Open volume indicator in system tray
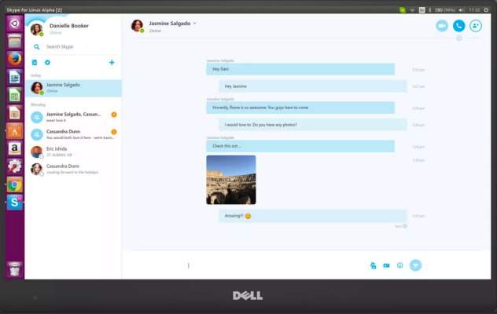The height and width of the screenshot is (314, 497). (x=462, y=10)
